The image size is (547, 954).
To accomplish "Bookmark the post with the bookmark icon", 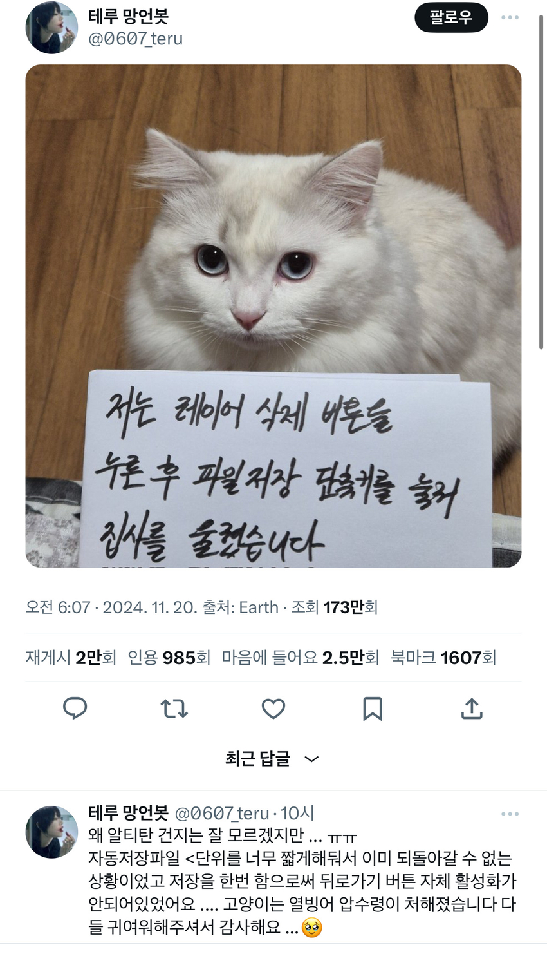I will (373, 709).
